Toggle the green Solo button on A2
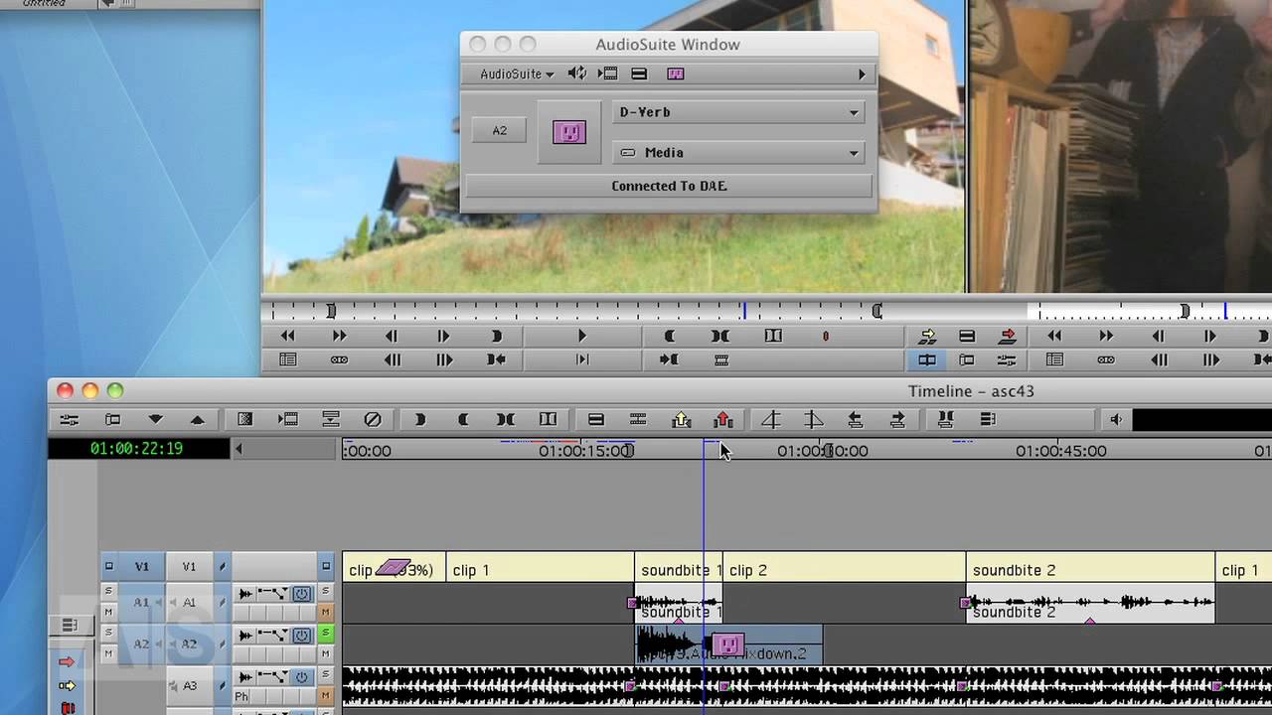Screen dimensions: 1272x715 [325, 633]
